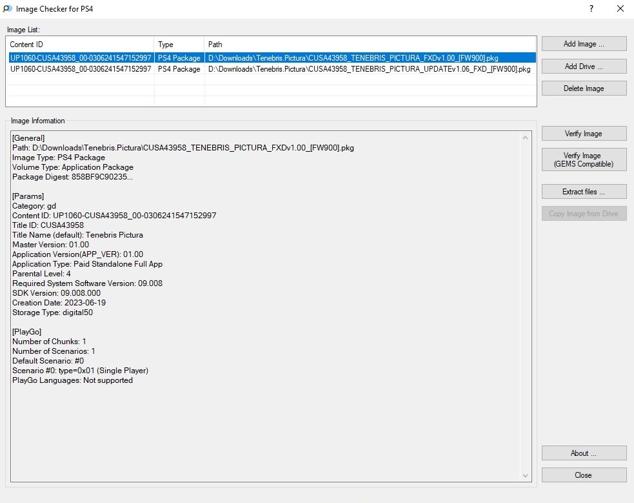Viewport: 634px width, 503px height.
Task: Click the PS4 Package type cell of second row
Action: coord(179,69)
